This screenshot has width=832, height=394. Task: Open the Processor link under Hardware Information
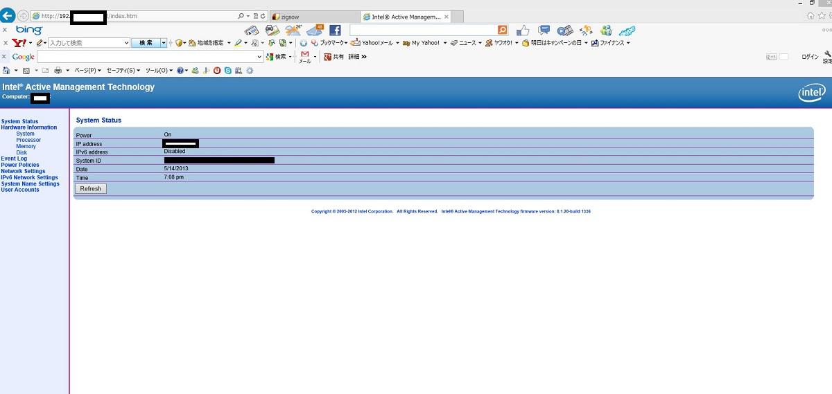(x=28, y=140)
